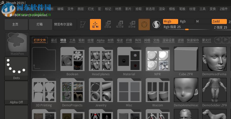Switch to the 噪波 LightBox tab
This screenshot has height=119, width=231.
pyautogui.click(x=120, y=40)
